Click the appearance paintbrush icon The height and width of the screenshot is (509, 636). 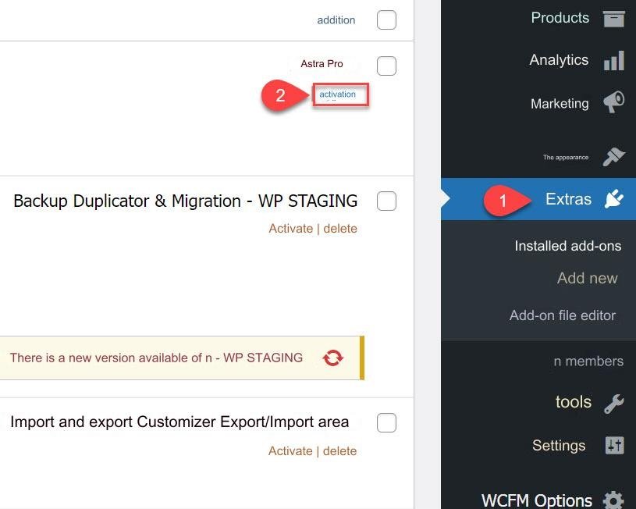pos(613,157)
